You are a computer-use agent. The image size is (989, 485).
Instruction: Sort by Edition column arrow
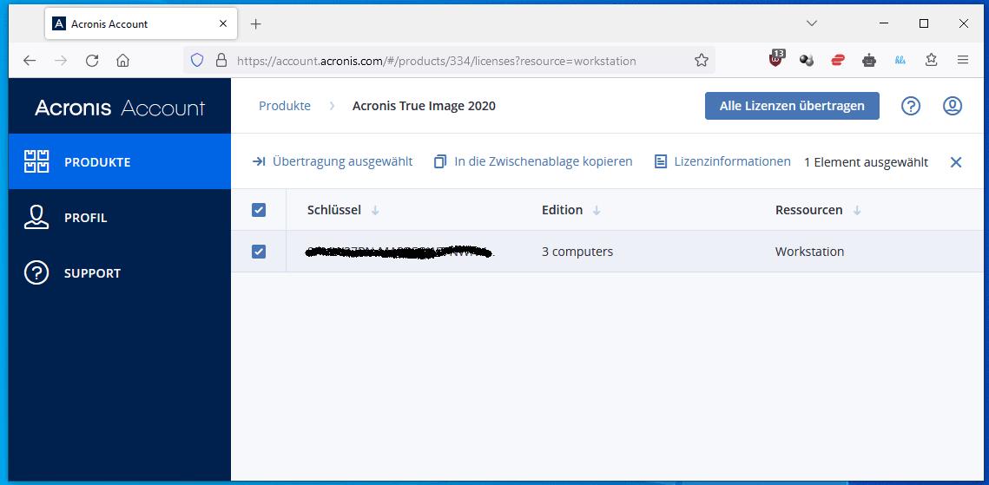(x=597, y=211)
